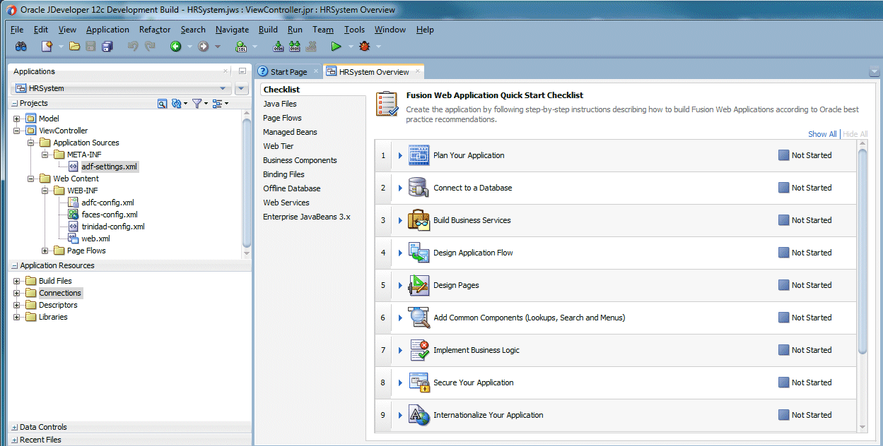Screen dimensions: 883x446
Task: Expand the Descriptors node
Action: tap(17, 305)
